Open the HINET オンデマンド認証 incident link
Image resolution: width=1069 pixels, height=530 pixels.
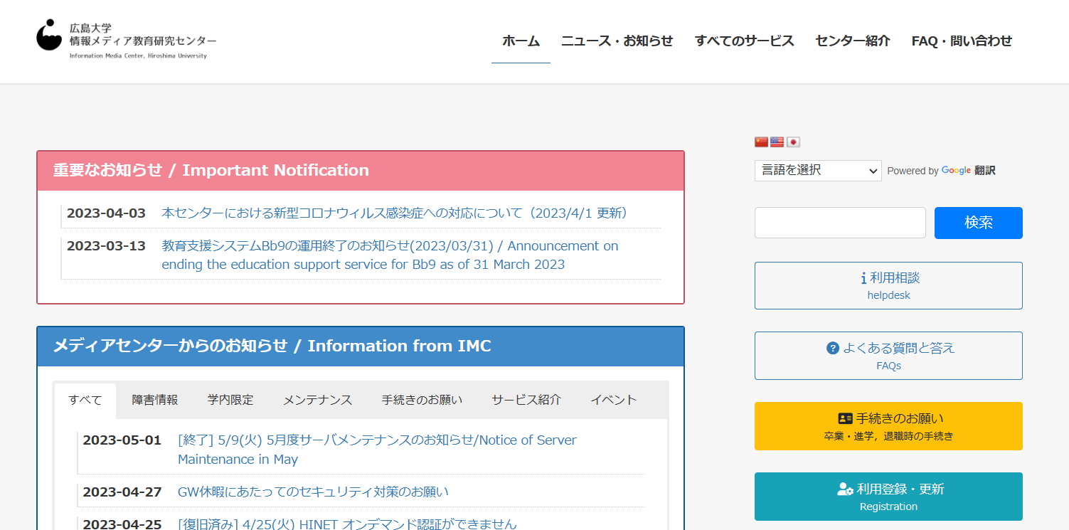(x=347, y=524)
